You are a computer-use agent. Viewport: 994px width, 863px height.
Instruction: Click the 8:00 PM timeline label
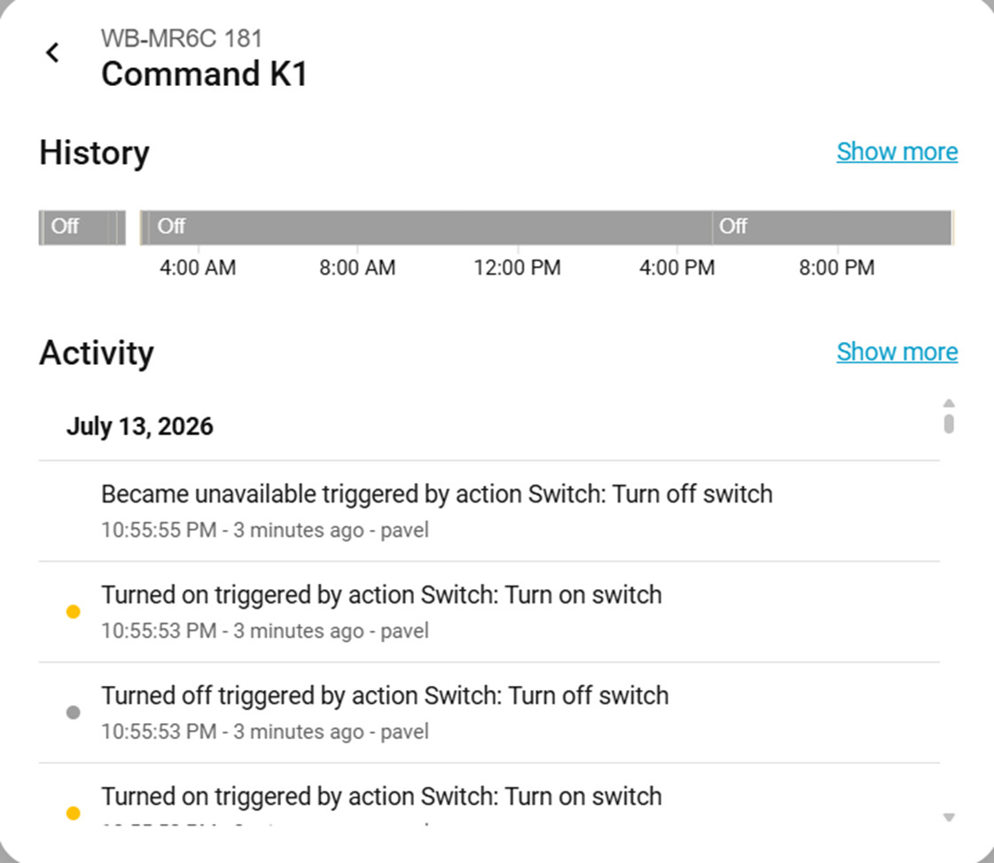point(837,268)
